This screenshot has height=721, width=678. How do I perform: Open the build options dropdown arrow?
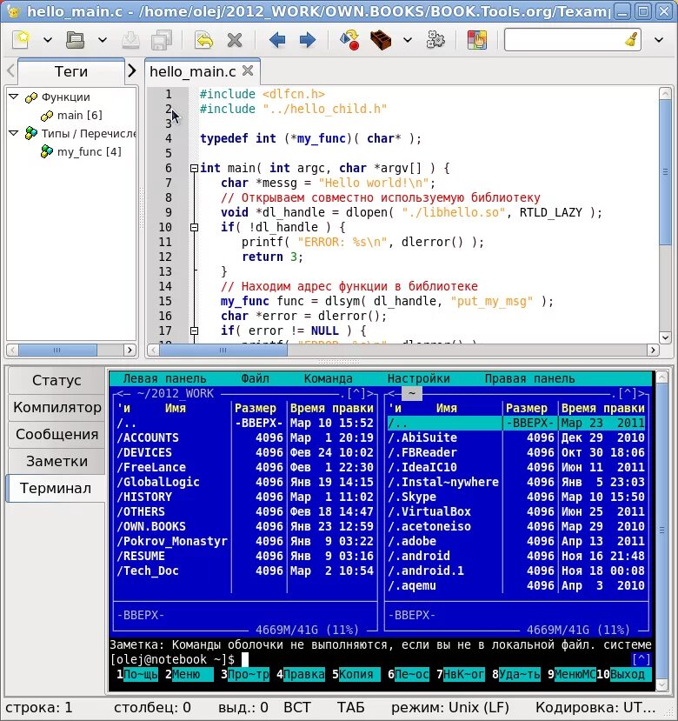[x=408, y=40]
